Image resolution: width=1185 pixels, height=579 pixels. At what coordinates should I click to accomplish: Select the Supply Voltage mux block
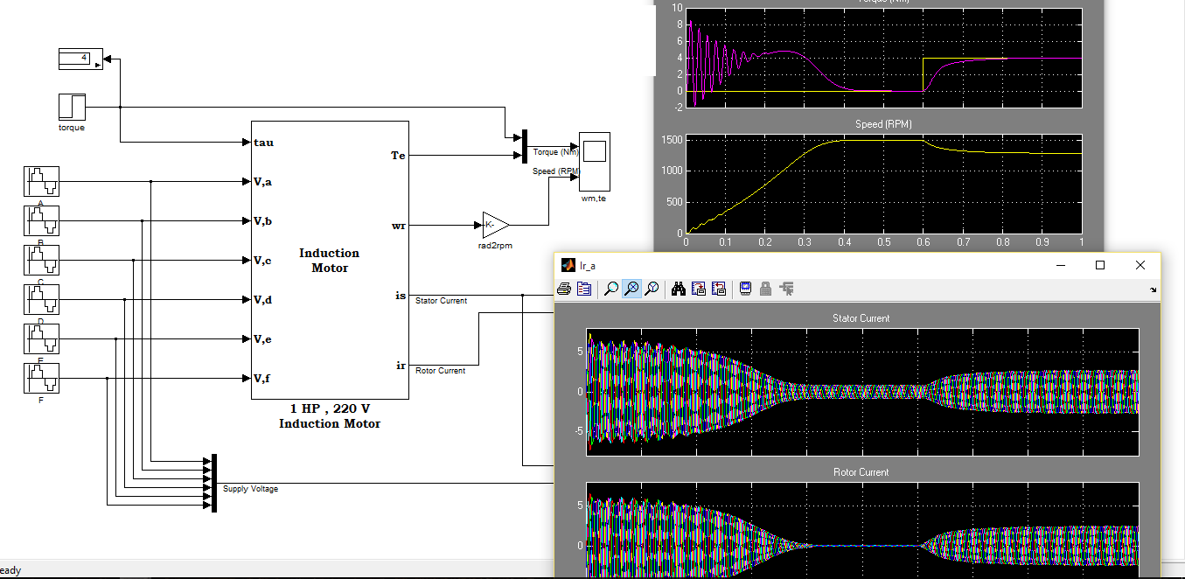point(213,483)
